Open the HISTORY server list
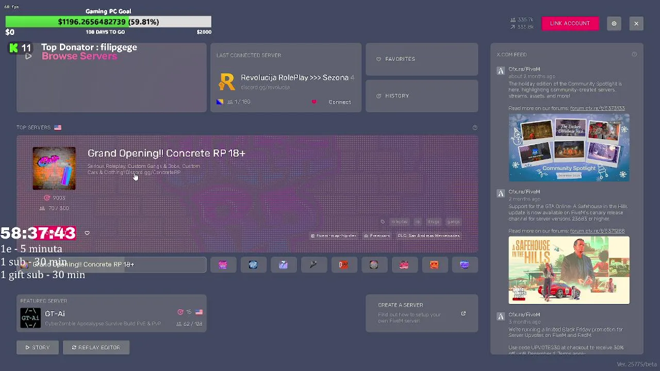The height and width of the screenshot is (371, 660). [x=422, y=96]
